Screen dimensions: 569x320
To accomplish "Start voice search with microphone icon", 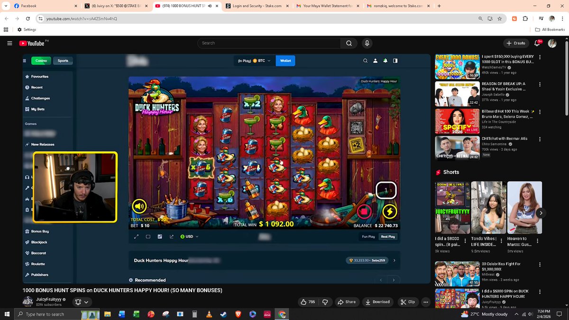I will click(x=367, y=43).
